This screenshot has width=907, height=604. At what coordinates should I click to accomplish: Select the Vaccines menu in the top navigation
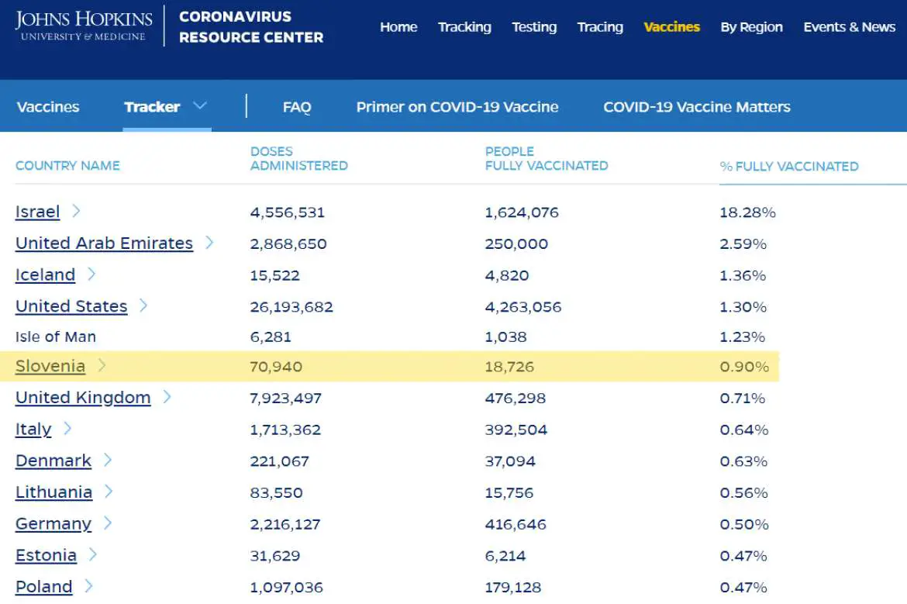pos(671,26)
